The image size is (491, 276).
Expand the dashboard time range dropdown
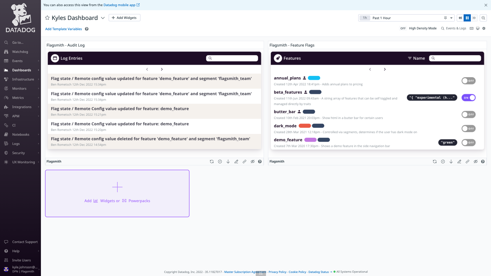coord(452,18)
